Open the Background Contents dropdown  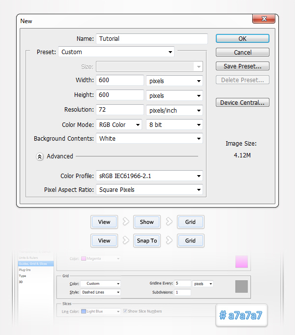[x=149, y=139]
